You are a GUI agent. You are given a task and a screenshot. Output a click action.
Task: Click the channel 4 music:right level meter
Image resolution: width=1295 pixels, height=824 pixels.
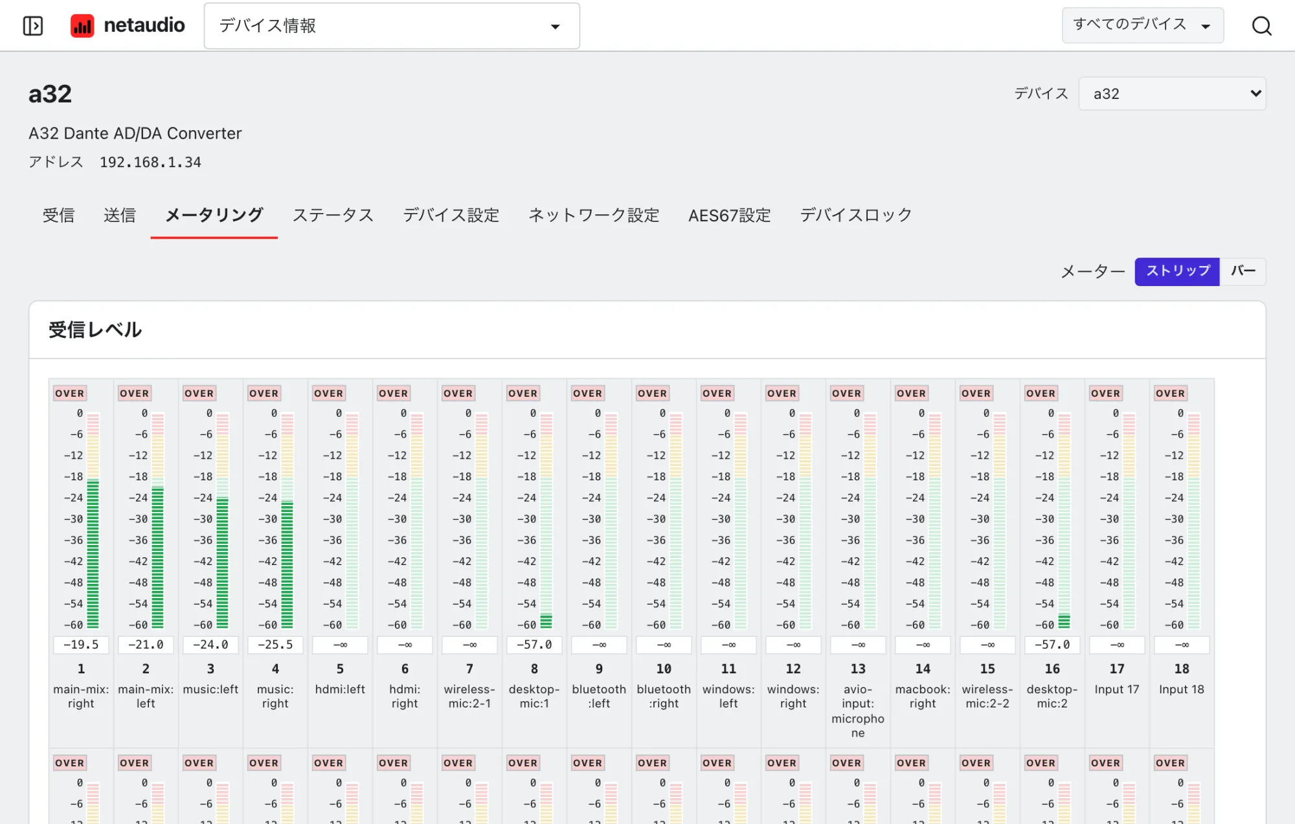[287, 520]
